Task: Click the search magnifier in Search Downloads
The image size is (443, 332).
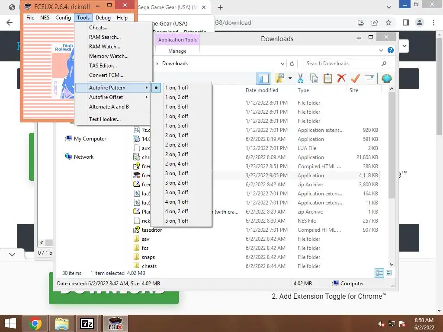Action: click(384, 64)
